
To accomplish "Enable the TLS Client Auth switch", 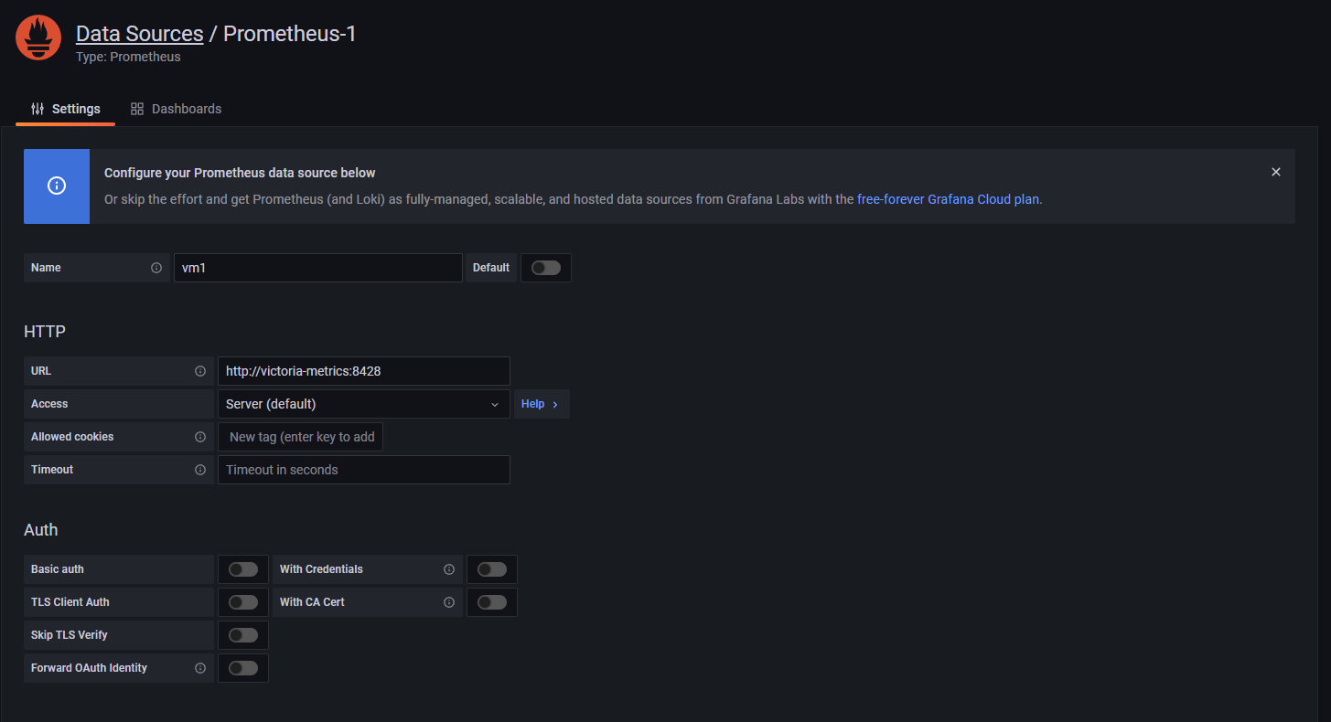I will (x=243, y=602).
